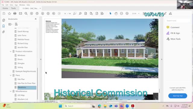Open More Tools
Screen dimensions: 193x109
pos(174,39)
